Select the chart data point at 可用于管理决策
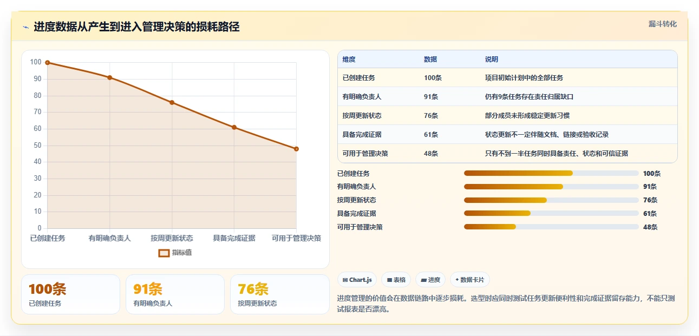The image size is (699, 336). coord(296,149)
